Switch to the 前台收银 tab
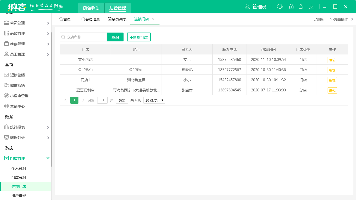Screen dimensions: 356x200 coord(91,8)
